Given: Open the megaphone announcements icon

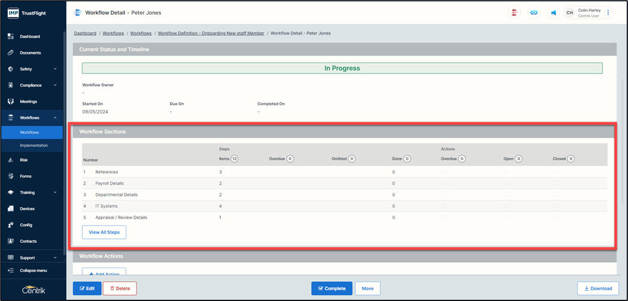Looking at the screenshot, I should click(553, 13).
